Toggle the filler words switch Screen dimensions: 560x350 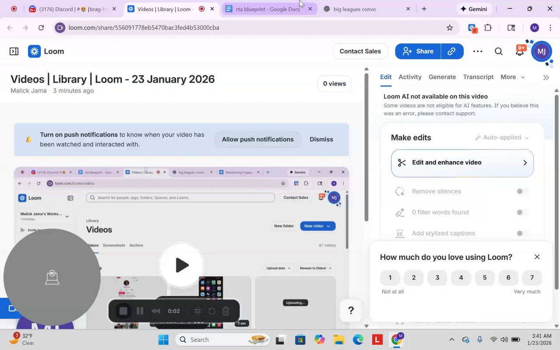[x=523, y=212]
